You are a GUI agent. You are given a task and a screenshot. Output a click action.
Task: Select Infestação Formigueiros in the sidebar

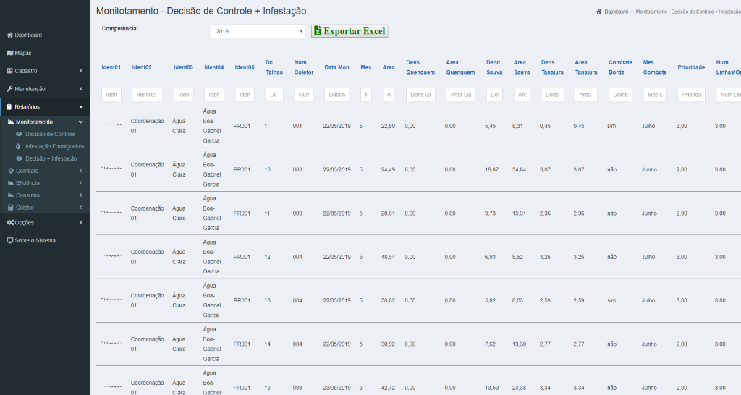(x=55, y=146)
